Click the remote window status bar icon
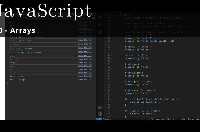 [x=99, y=119]
